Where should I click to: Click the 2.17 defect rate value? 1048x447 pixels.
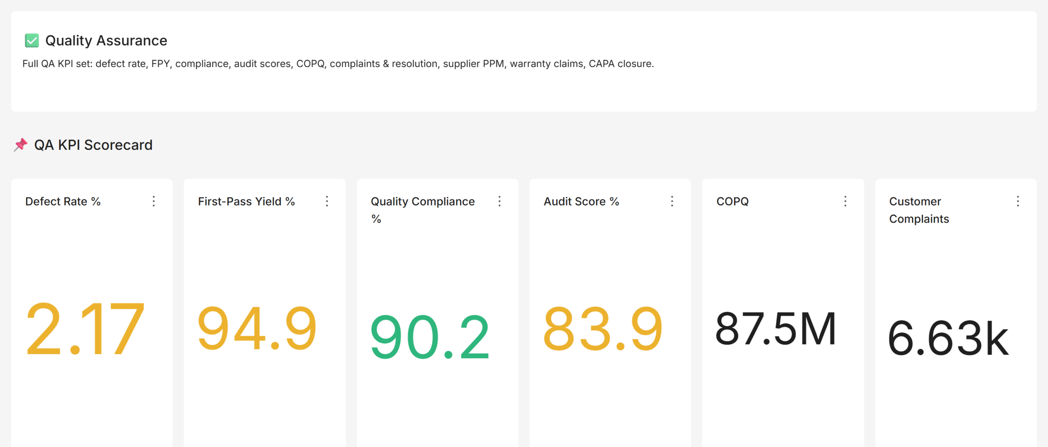[x=85, y=329]
